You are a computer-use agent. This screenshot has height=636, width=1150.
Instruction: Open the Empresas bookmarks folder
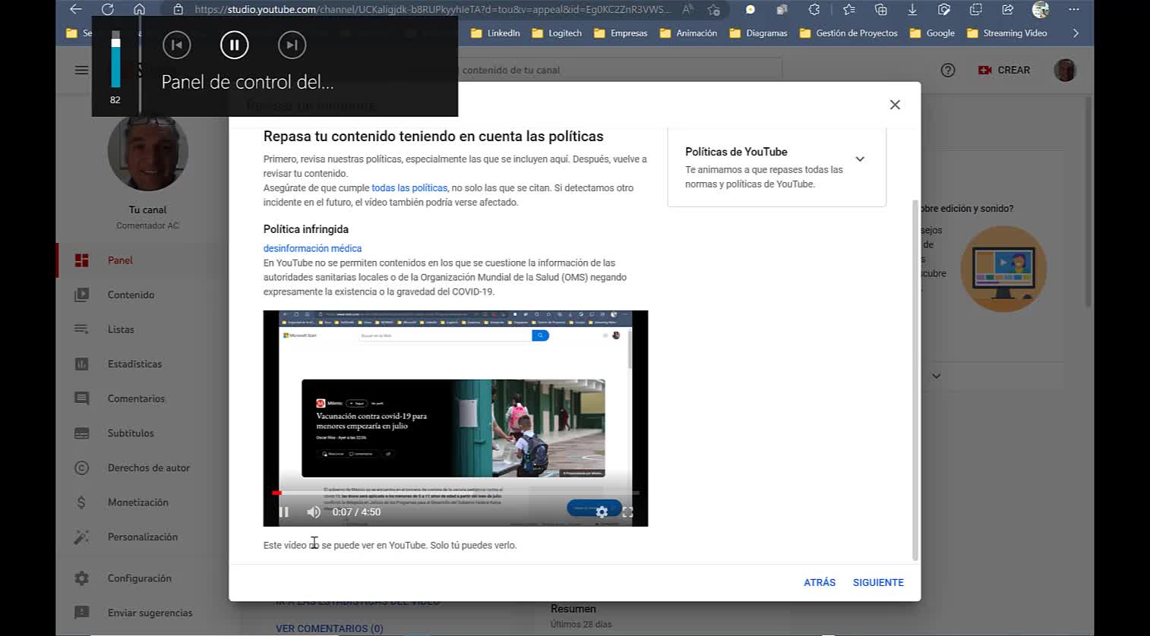click(621, 33)
